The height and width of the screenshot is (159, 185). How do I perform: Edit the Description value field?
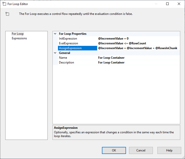[138, 62]
